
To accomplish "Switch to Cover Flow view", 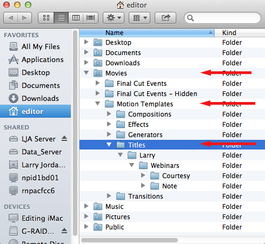I will click(x=90, y=18).
